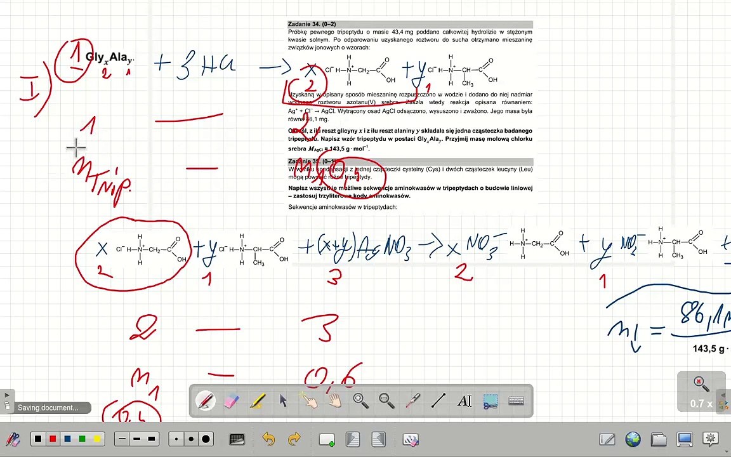This screenshot has height=457, width=731.
Task: Click the Zoom Out magnifier tool
Action: pyautogui.click(x=386, y=401)
